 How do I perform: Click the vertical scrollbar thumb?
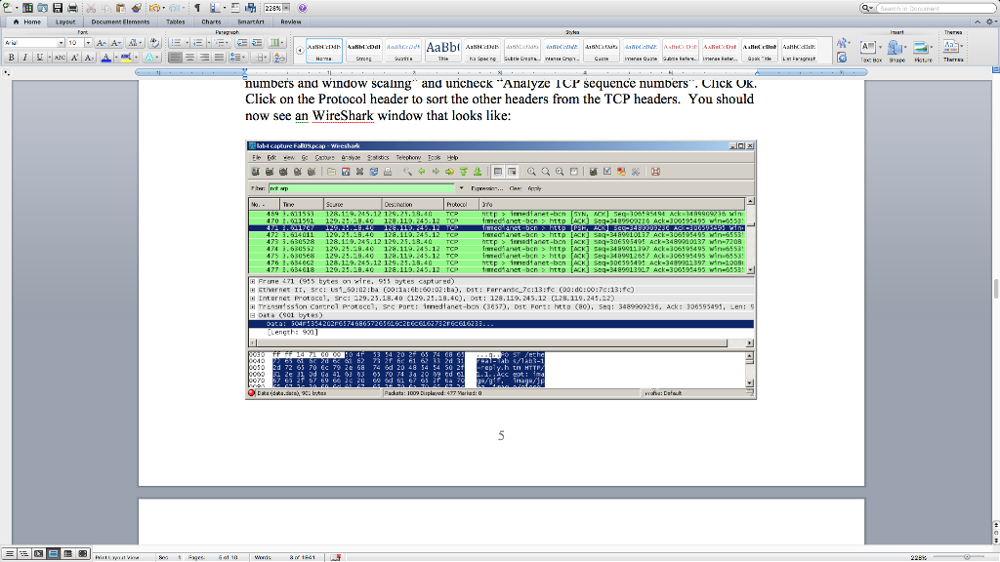coord(995,289)
